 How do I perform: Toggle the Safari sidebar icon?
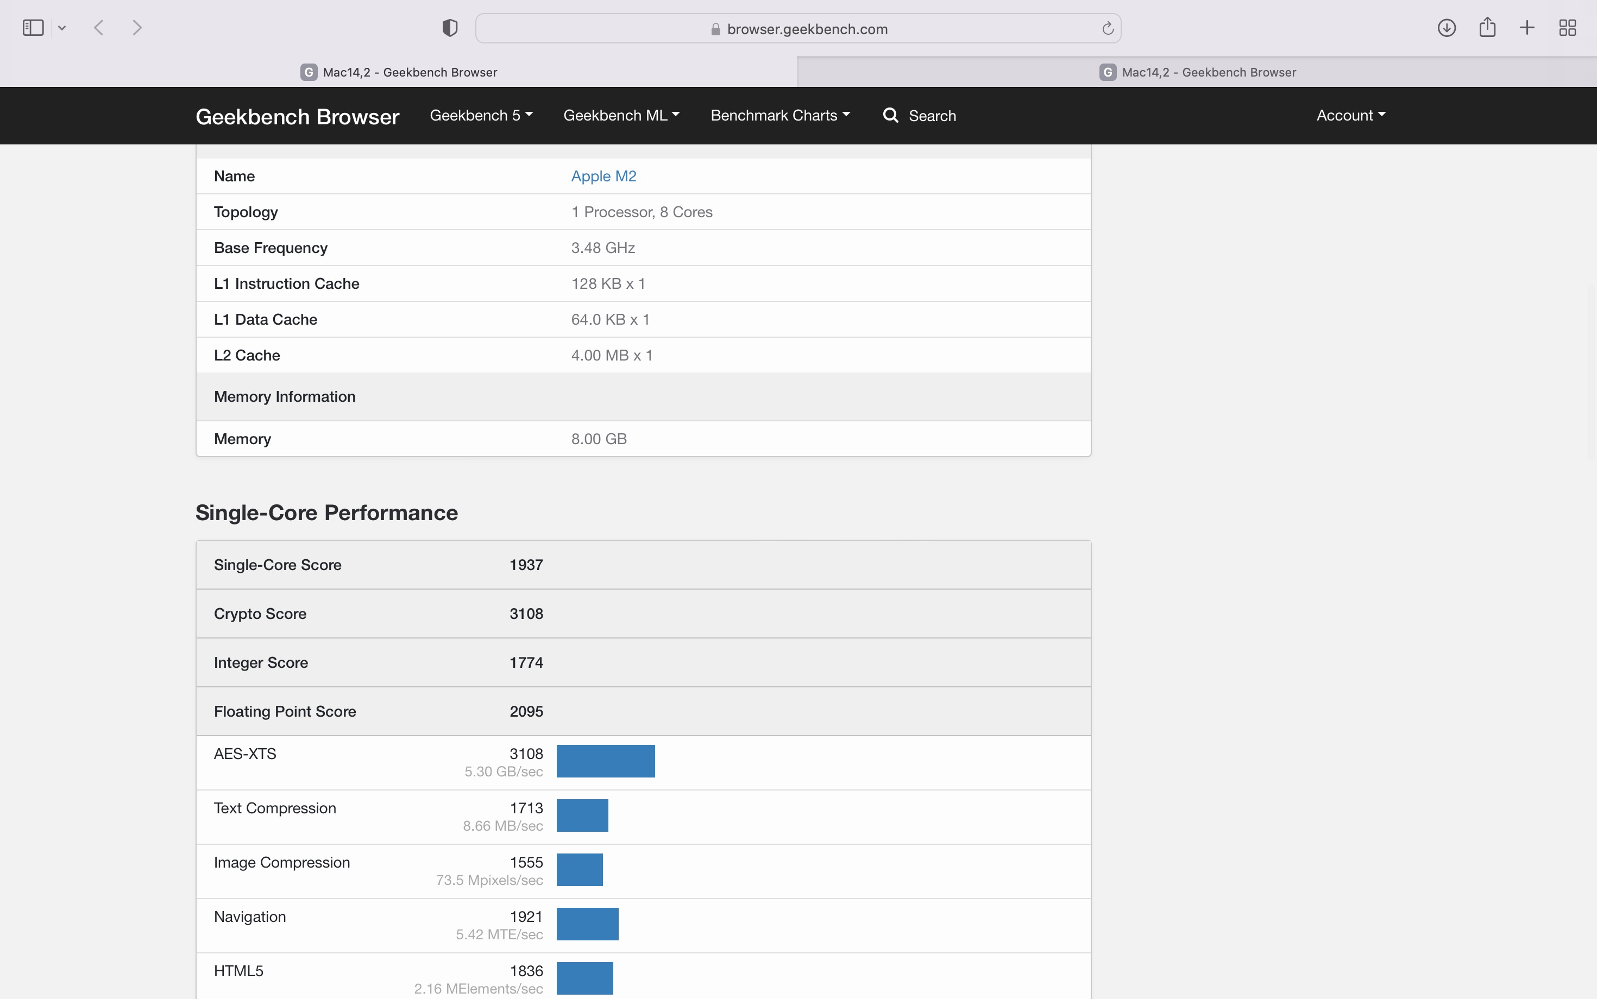coord(33,28)
